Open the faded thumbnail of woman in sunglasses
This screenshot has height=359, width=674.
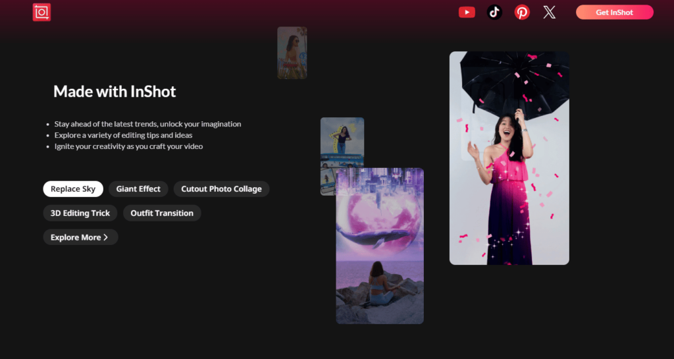pyautogui.click(x=292, y=53)
